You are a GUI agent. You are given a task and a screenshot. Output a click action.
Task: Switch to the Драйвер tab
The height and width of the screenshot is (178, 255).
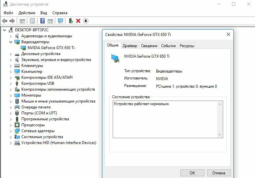click(x=130, y=46)
